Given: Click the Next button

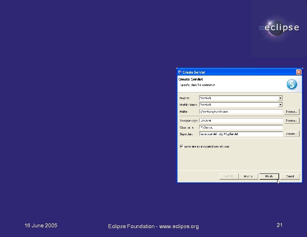Looking at the screenshot, I should click(248, 176).
